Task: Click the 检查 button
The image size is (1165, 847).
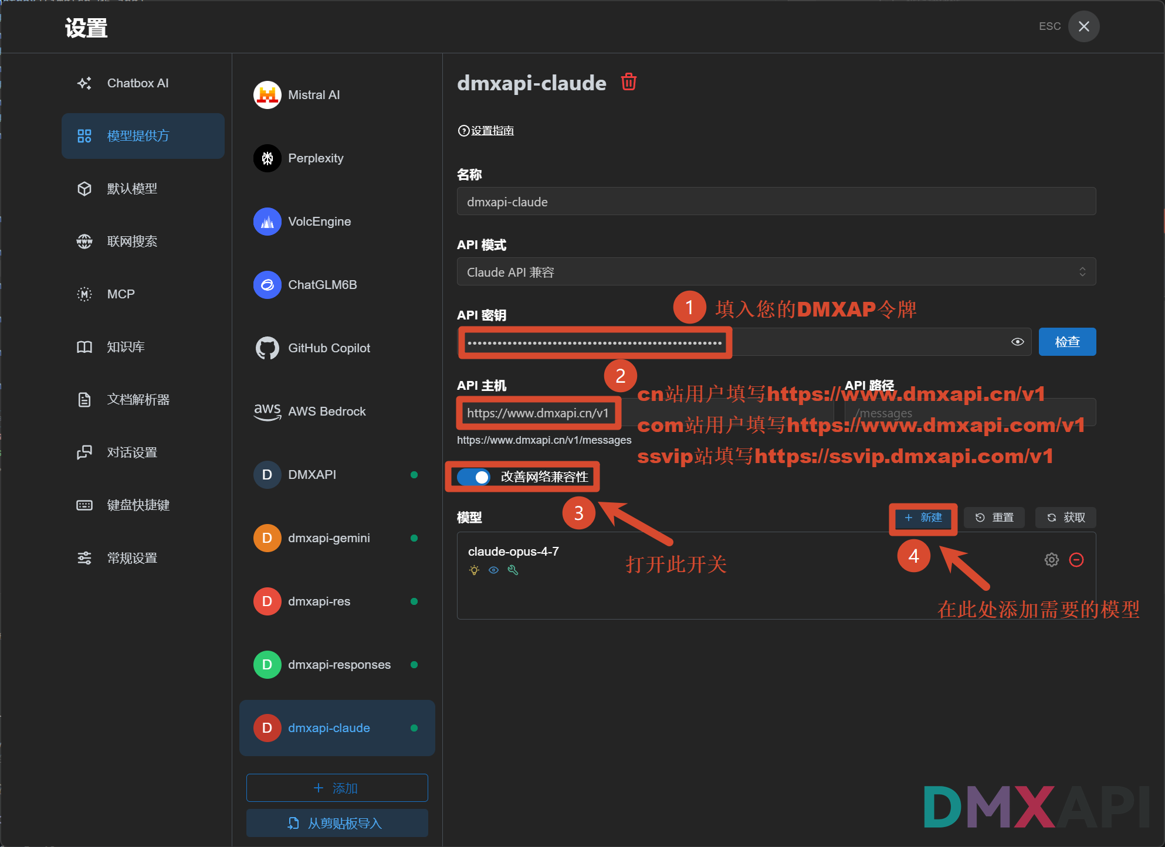Action: tap(1068, 342)
